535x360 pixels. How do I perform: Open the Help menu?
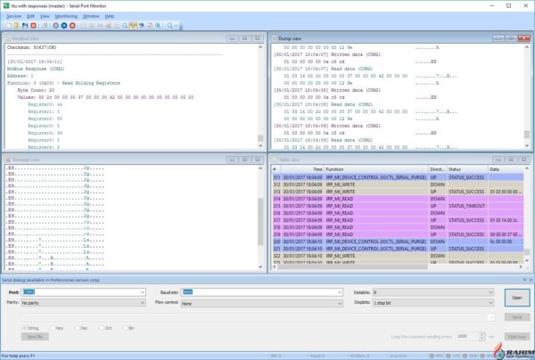109,16
